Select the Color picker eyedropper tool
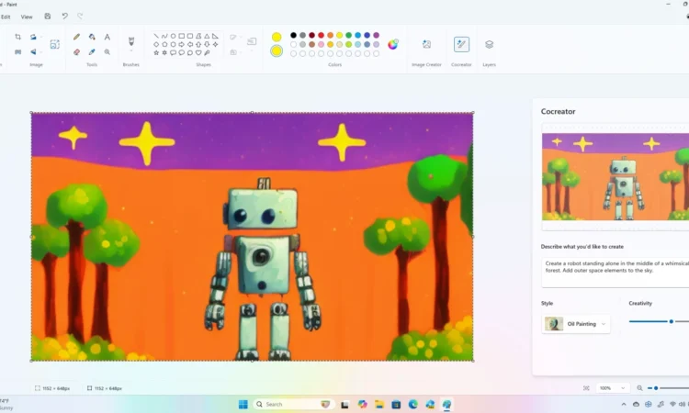 92,51
